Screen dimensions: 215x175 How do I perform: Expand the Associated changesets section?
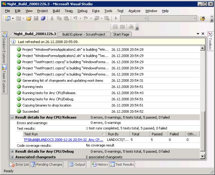pyautogui.click(x=12, y=157)
